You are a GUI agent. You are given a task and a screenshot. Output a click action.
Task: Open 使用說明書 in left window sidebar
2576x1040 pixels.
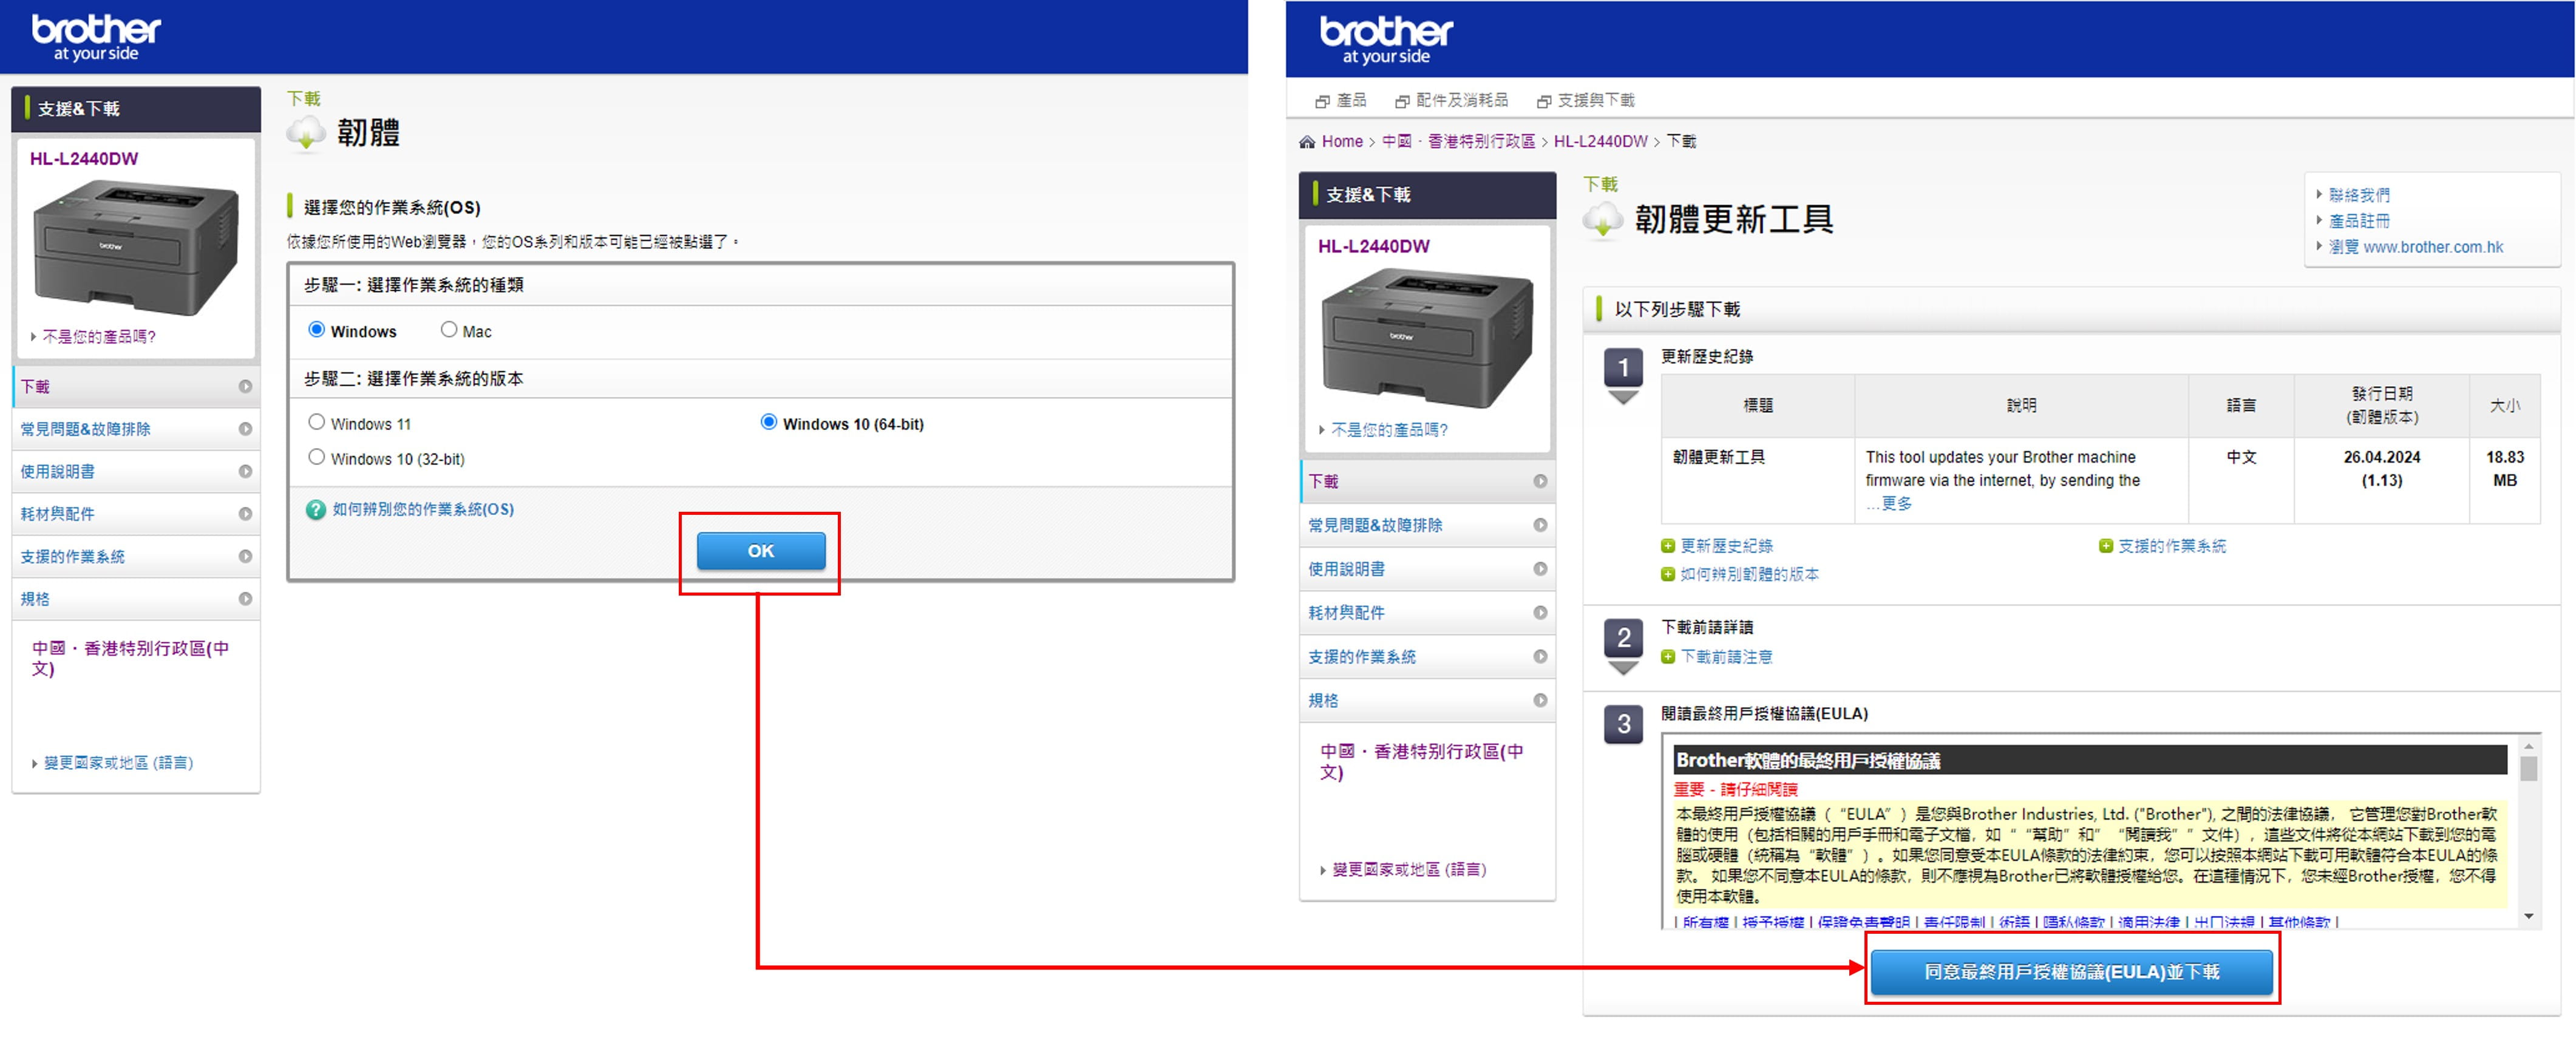136,472
